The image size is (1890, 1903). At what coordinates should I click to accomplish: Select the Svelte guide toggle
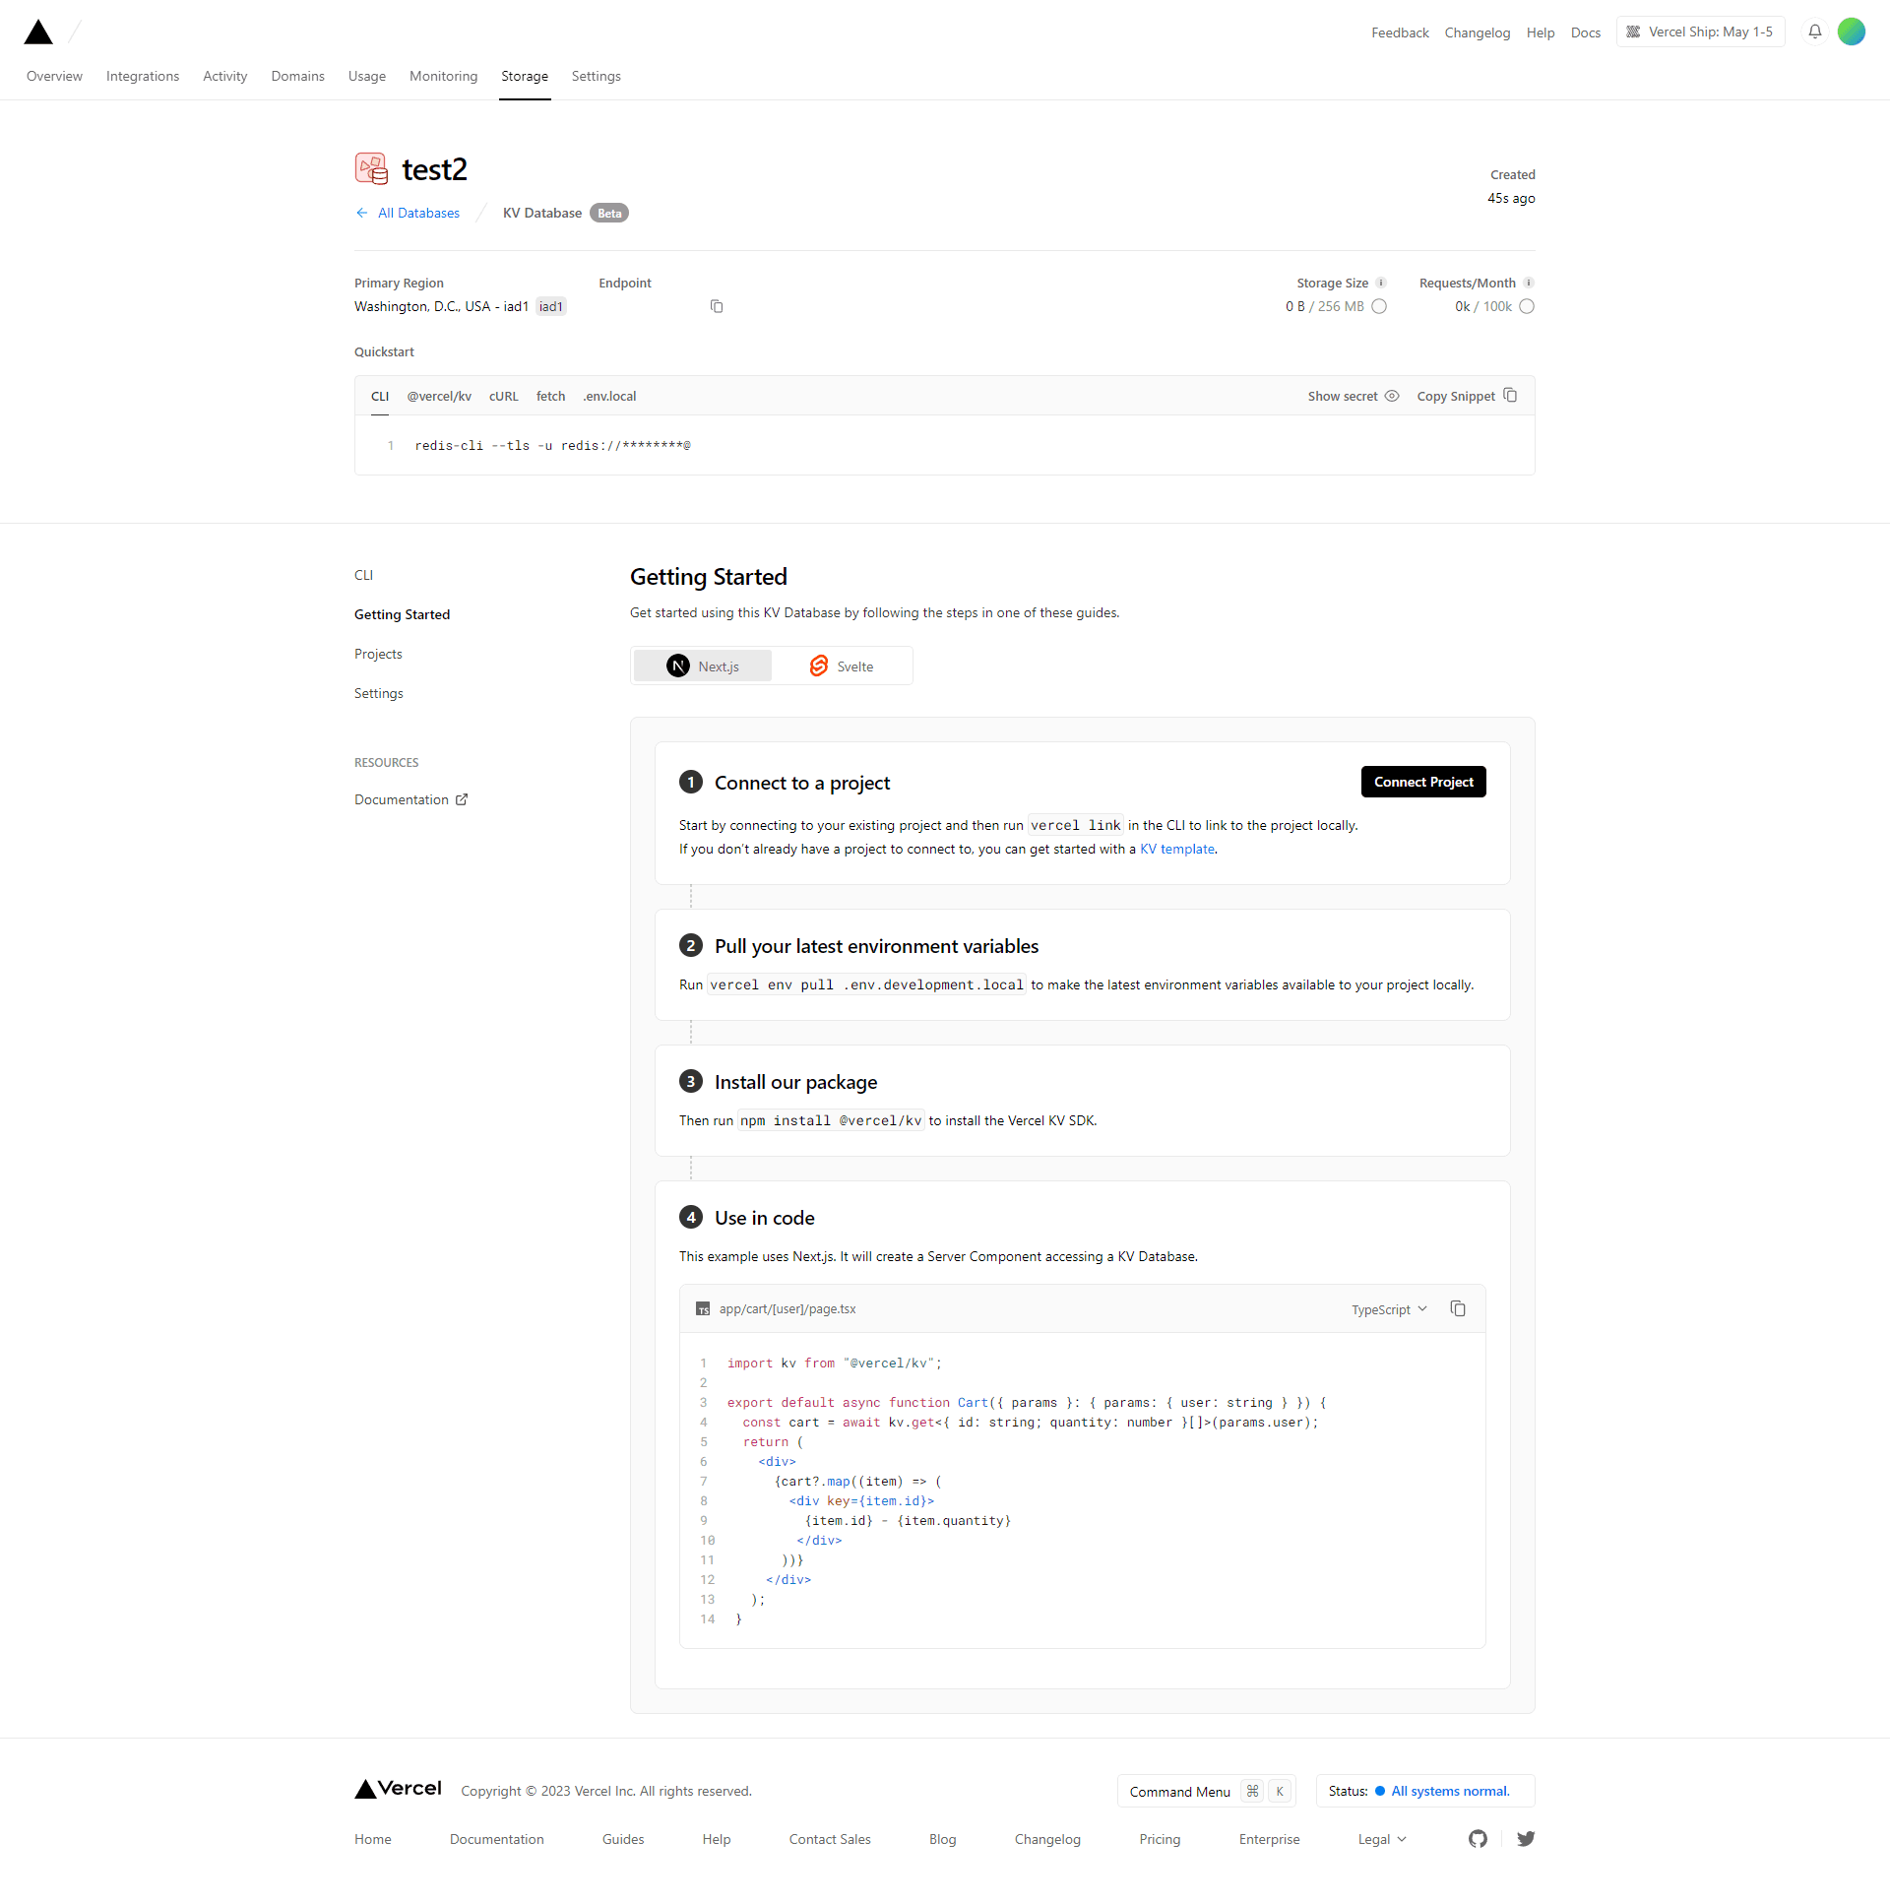tap(841, 666)
